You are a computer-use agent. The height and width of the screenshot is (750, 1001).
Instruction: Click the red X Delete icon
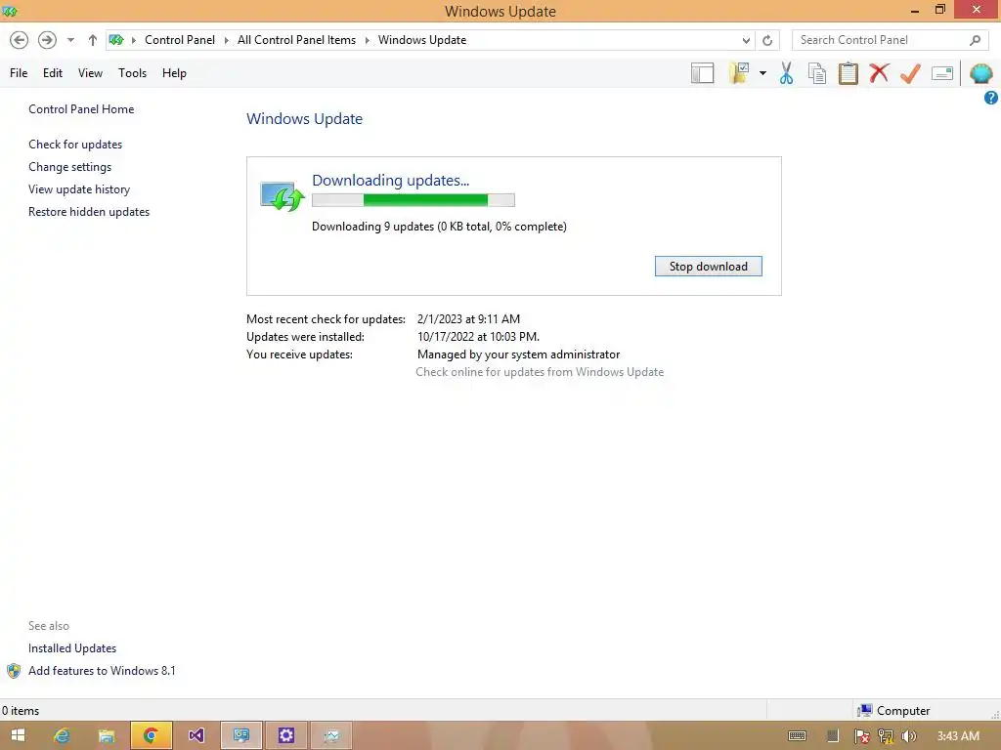pyautogui.click(x=879, y=73)
